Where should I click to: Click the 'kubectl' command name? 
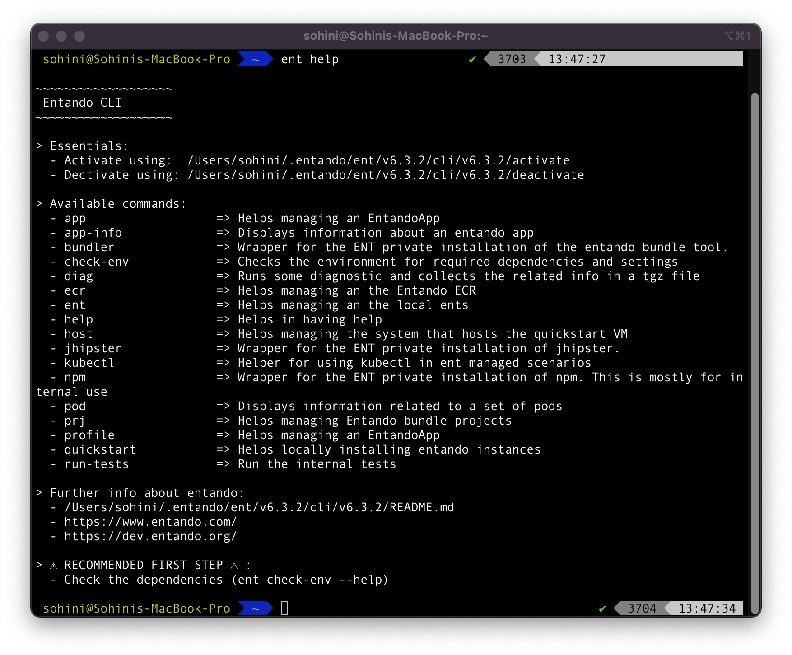tap(89, 363)
